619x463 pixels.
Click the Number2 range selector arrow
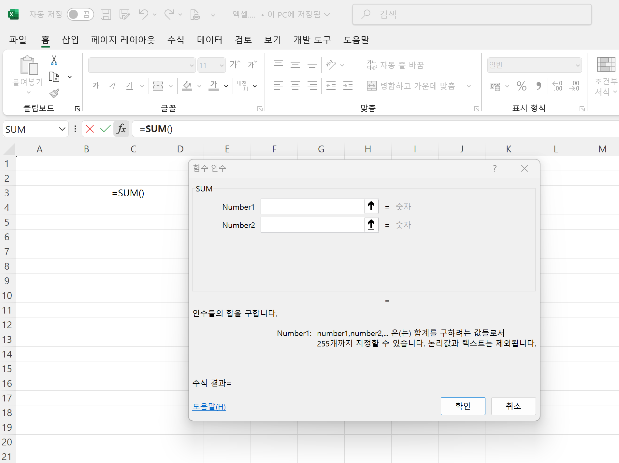[371, 225]
